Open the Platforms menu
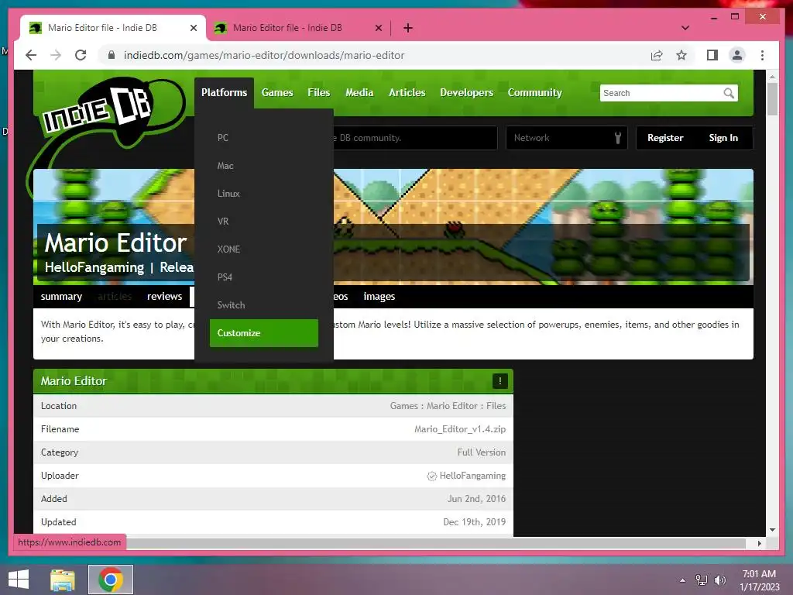This screenshot has width=793, height=595. tap(224, 93)
